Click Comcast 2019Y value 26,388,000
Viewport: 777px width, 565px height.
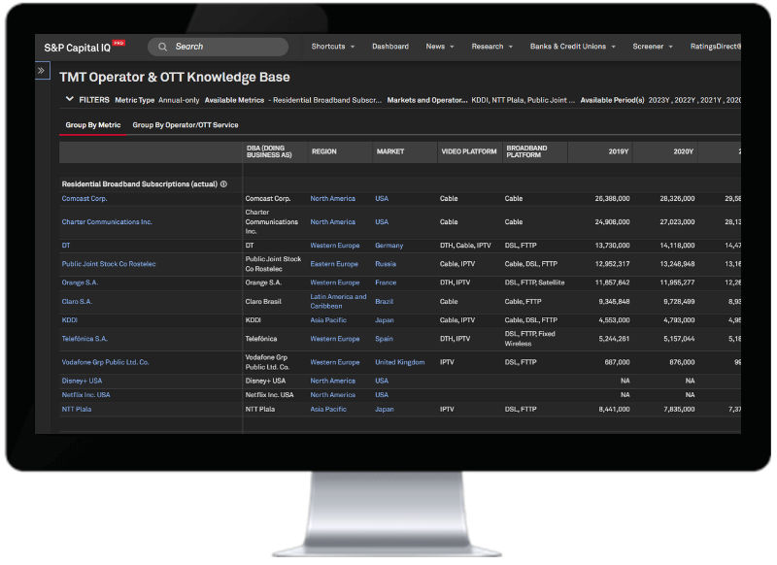(x=612, y=199)
